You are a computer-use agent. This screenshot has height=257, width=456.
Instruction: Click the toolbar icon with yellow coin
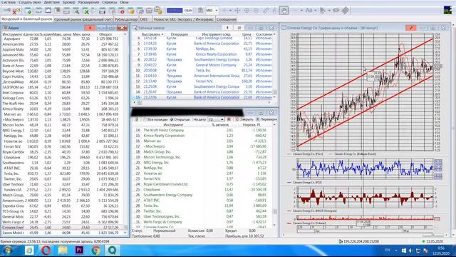pyautogui.click(x=131, y=11)
